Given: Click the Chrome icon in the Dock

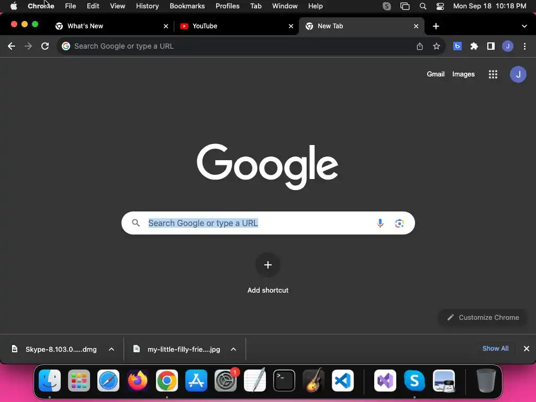Looking at the screenshot, I should pyautogui.click(x=167, y=381).
